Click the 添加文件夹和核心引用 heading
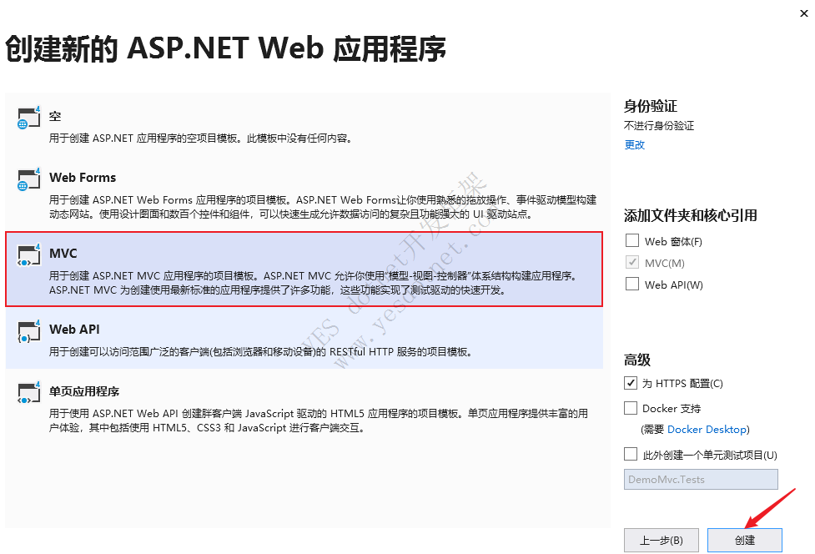815x554 pixels. (690, 215)
